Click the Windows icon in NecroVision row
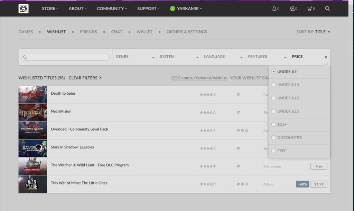The height and width of the screenshot is (211, 354). point(238,112)
